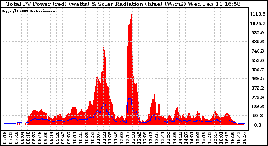Click the 13:55 time label

pos(168,138)
